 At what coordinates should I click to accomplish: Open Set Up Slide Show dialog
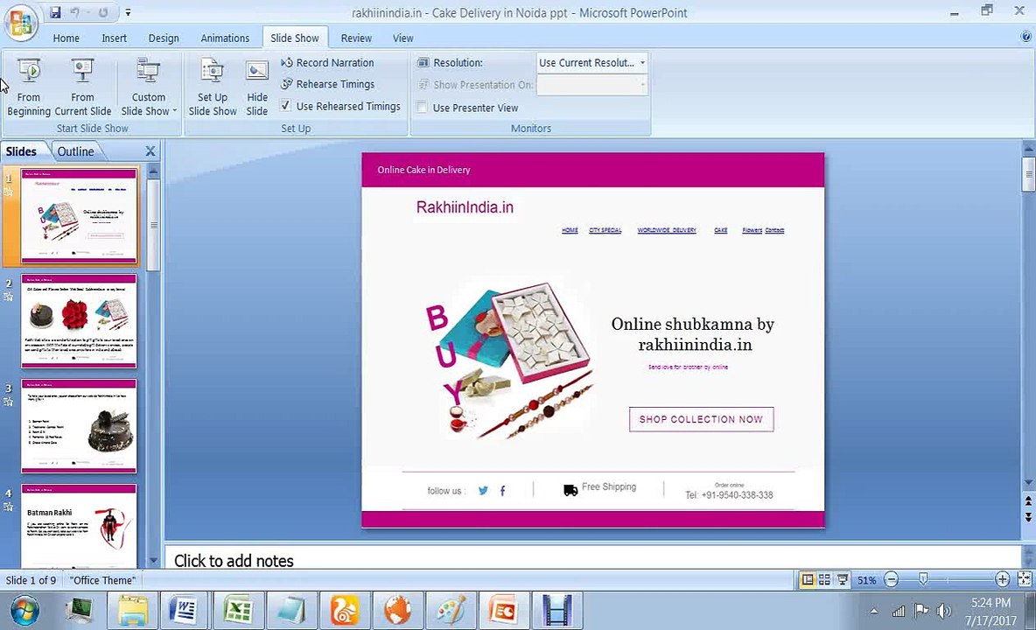click(x=212, y=87)
